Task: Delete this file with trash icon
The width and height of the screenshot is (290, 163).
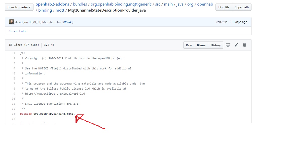Action: (x=244, y=45)
